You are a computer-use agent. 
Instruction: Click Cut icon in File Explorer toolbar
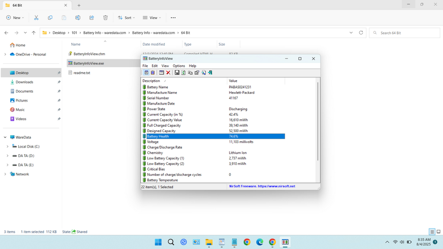point(36,18)
